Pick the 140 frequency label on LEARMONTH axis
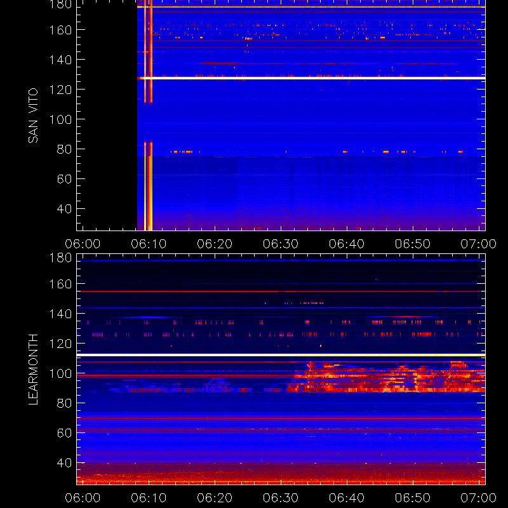Image resolution: width=508 pixels, height=508 pixels. coord(60,314)
